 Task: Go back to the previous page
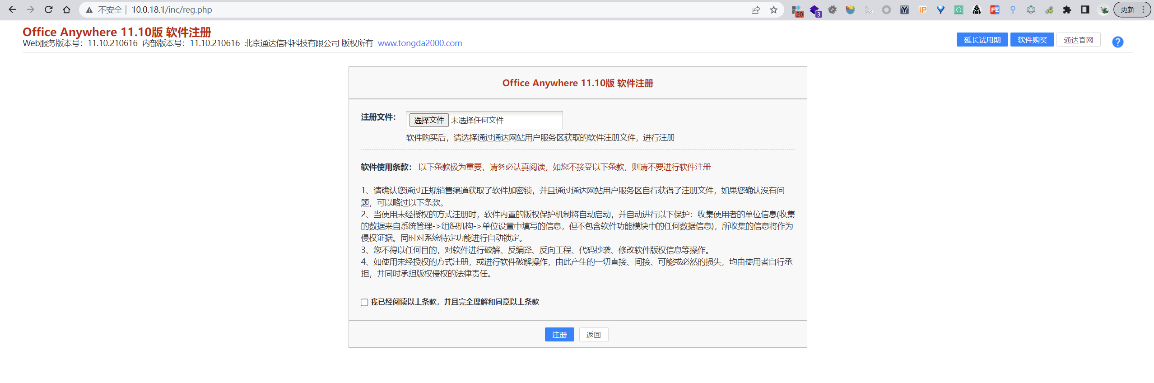pos(12,9)
